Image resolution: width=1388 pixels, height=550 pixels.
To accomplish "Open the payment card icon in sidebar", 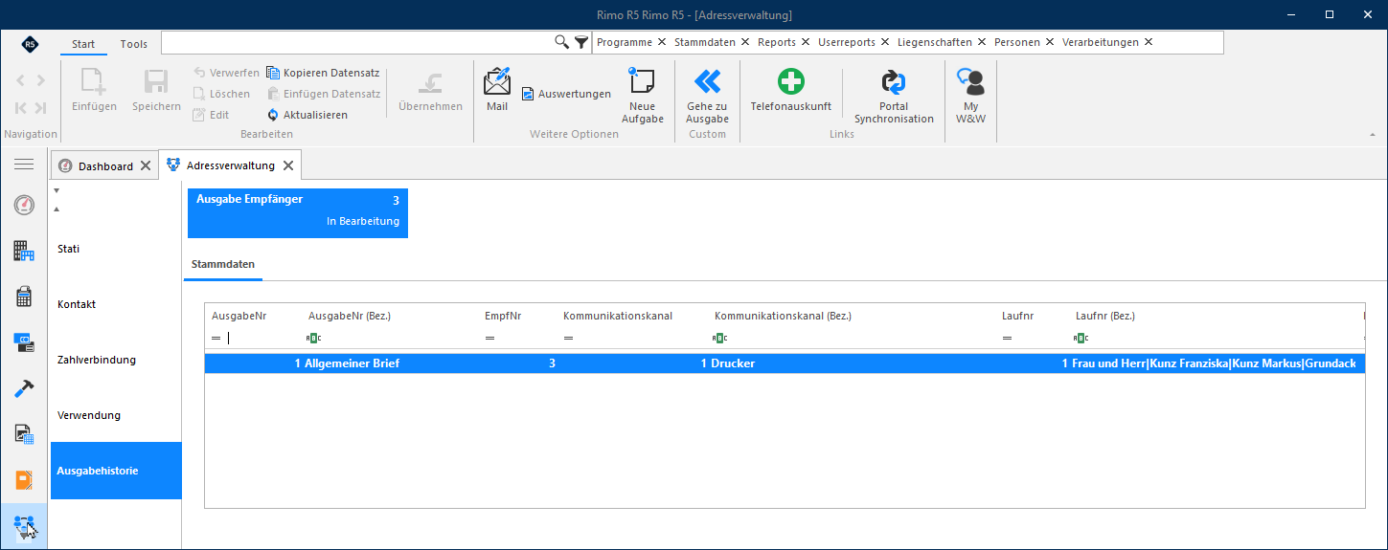I will tap(24, 342).
